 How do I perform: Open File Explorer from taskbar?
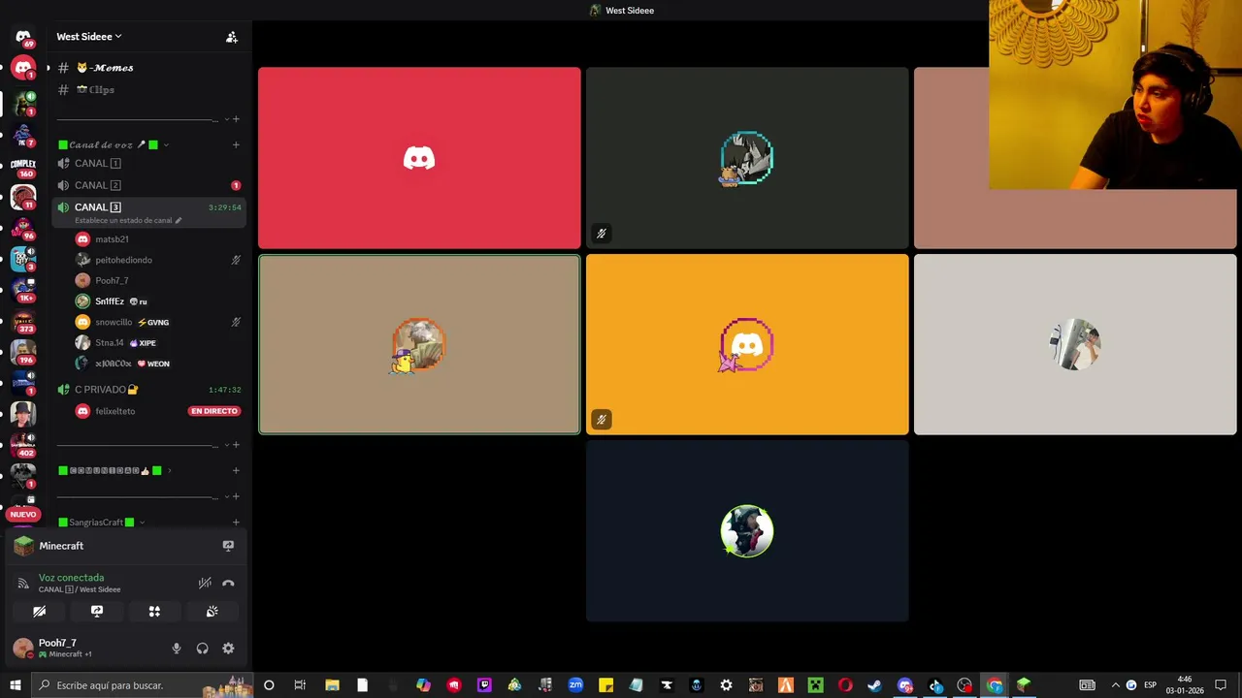(332, 685)
